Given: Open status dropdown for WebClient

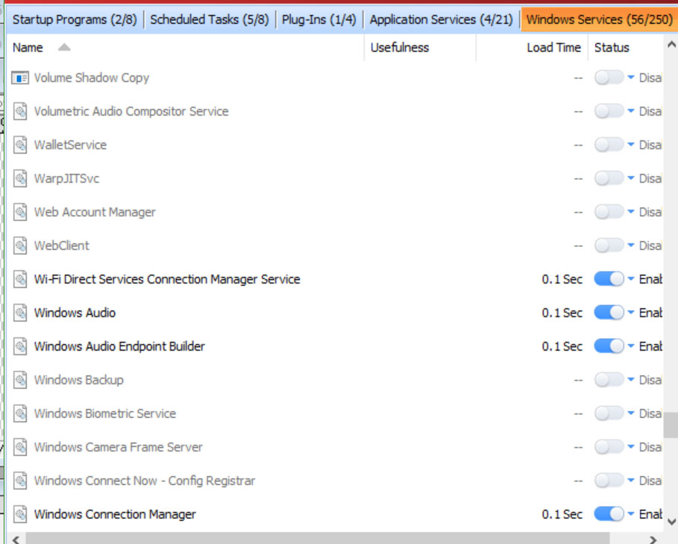Looking at the screenshot, I should click(x=631, y=246).
